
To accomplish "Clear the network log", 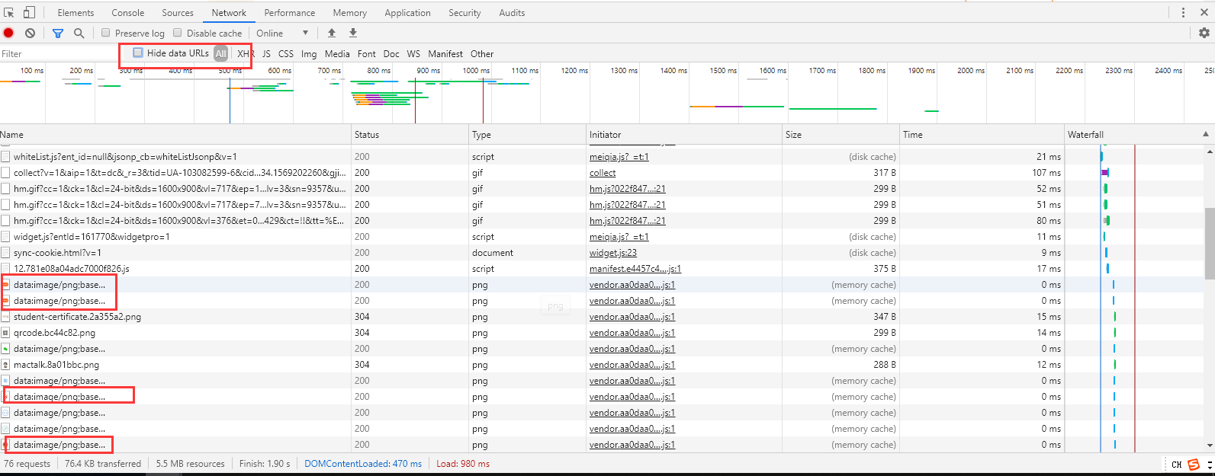I will tap(30, 33).
